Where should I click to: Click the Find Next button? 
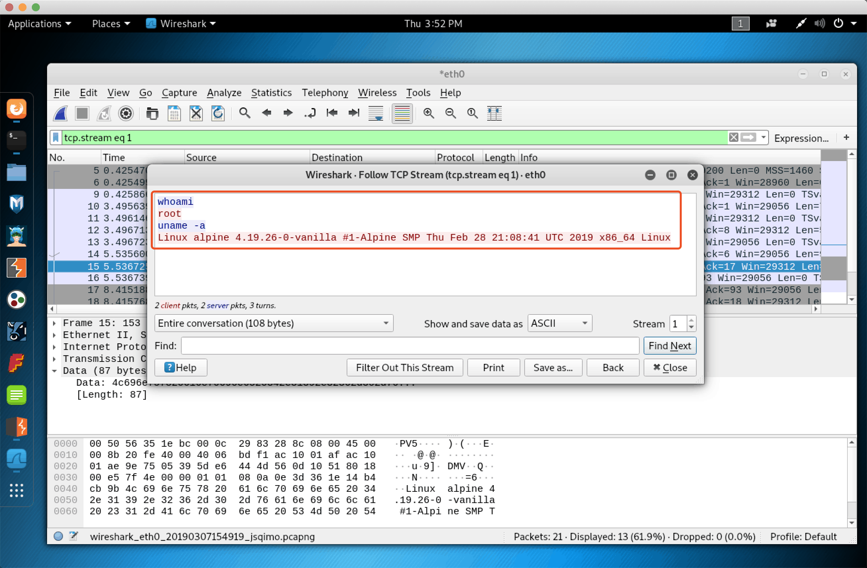[x=670, y=345]
